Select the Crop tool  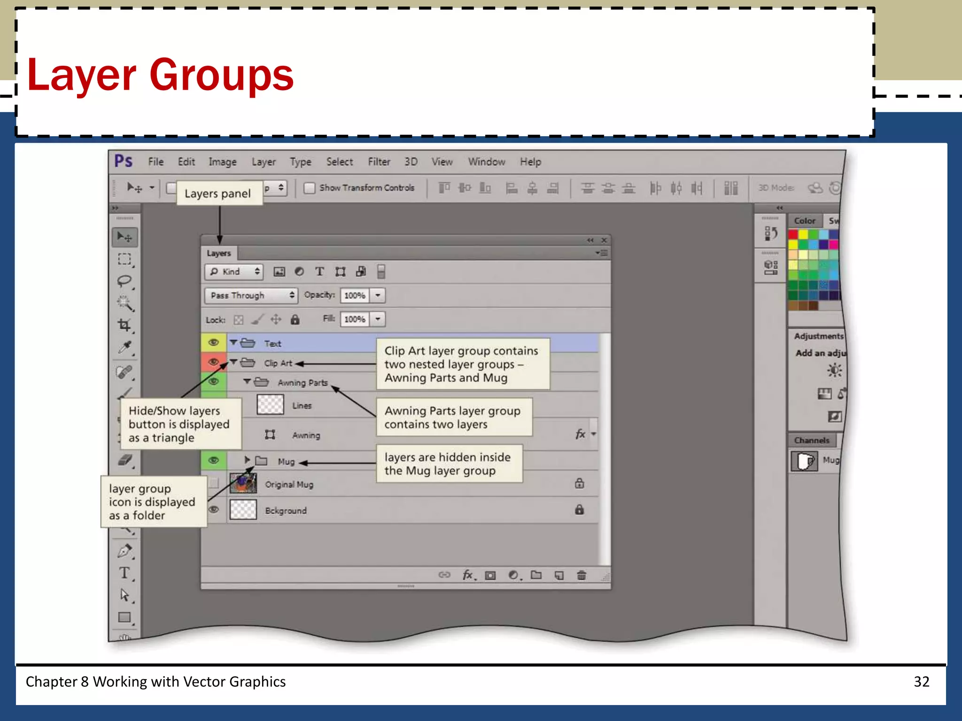pyautogui.click(x=124, y=325)
